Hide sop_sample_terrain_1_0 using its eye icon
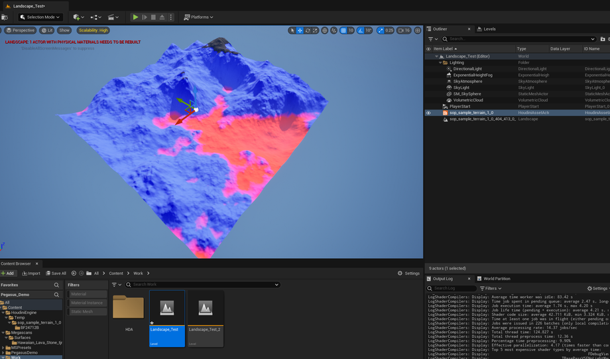 coord(428,113)
